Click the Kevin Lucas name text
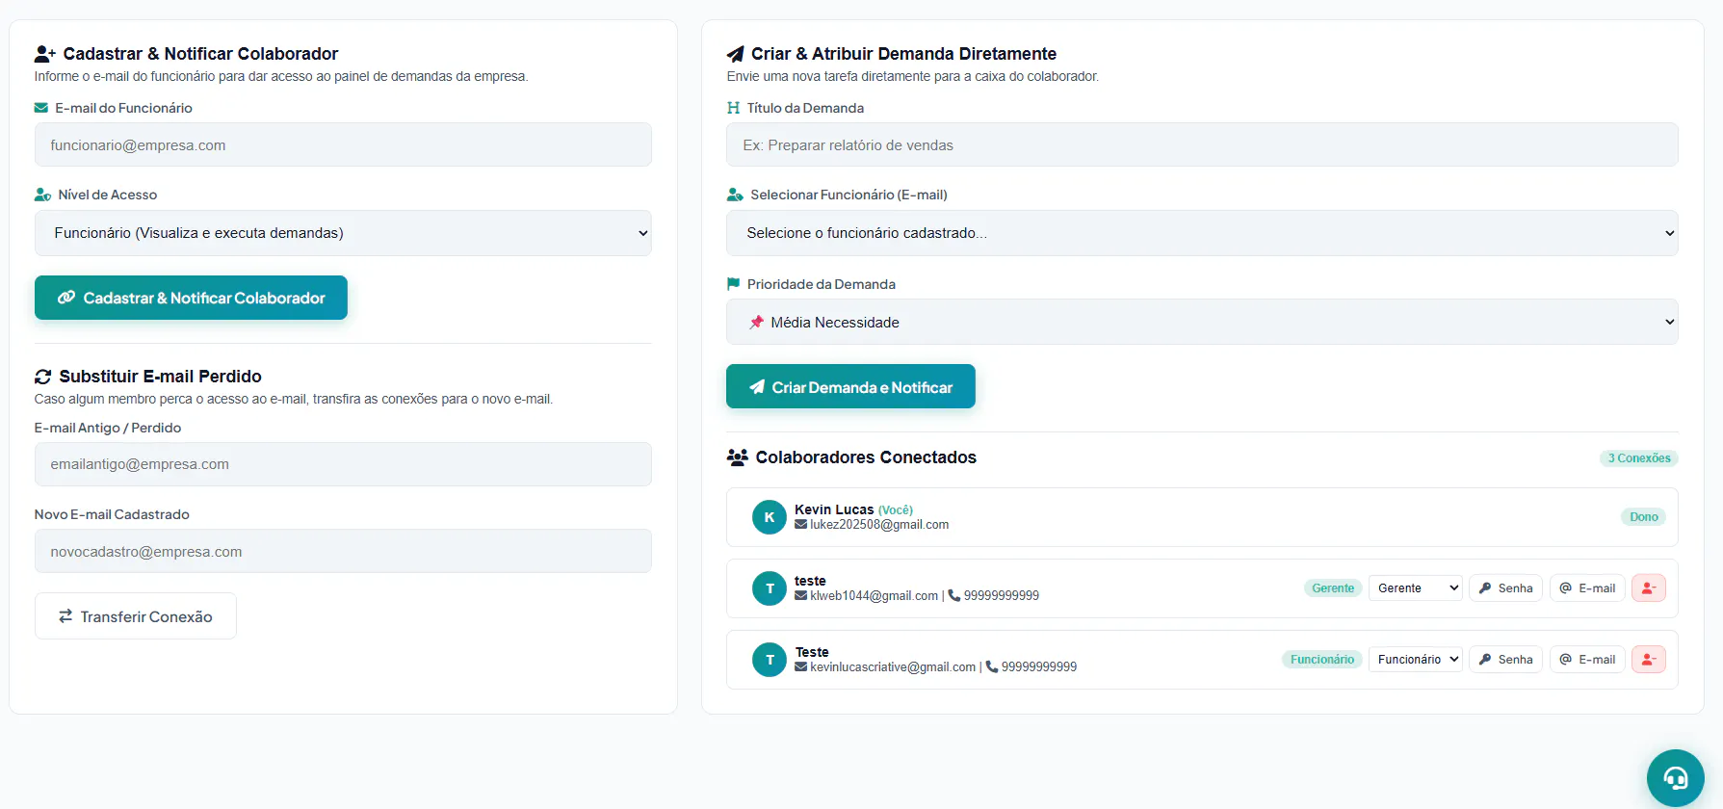The width and height of the screenshot is (1723, 809). pyautogui.click(x=834, y=509)
